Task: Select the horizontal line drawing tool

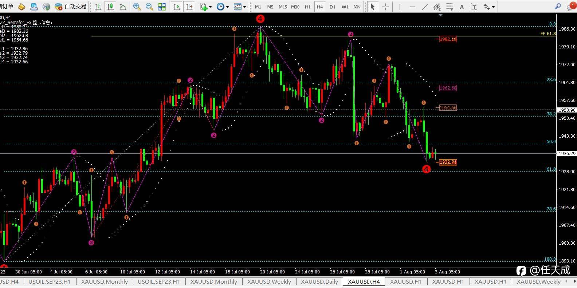Action: click(x=412, y=7)
